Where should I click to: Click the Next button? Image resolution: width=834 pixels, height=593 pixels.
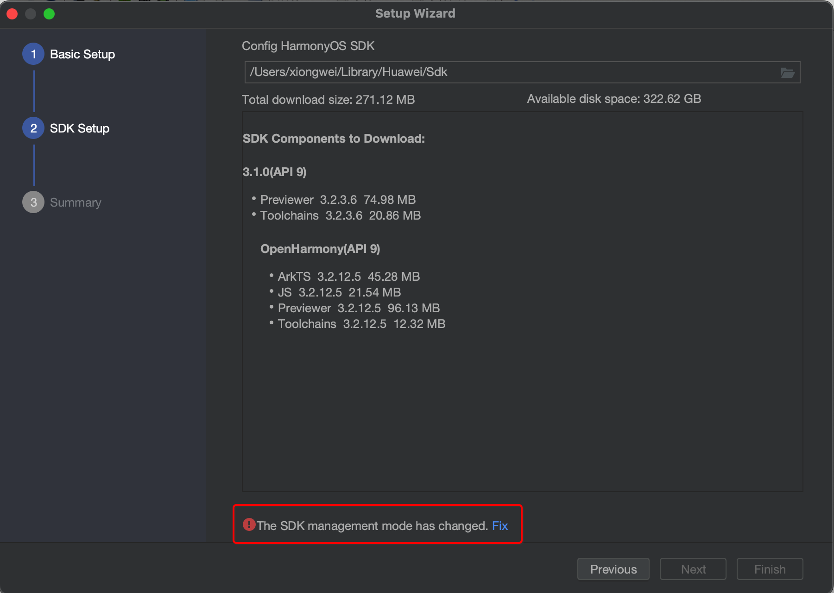click(x=693, y=569)
